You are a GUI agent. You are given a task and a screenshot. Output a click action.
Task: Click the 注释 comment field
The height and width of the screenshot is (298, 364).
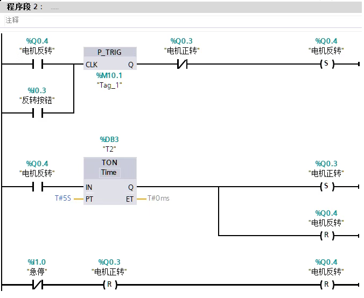click(x=12, y=20)
